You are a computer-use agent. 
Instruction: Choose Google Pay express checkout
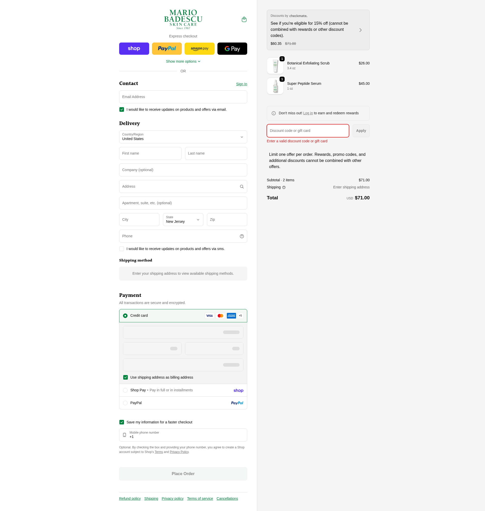(232, 49)
